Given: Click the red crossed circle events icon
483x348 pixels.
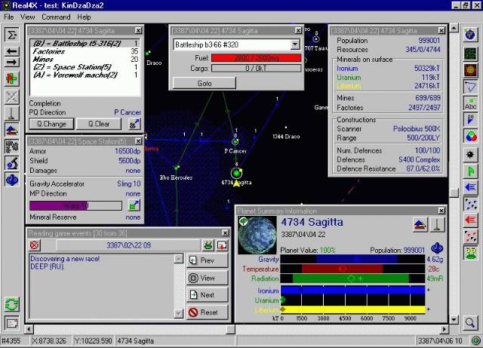Looking at the screenshot, I should (x=35, y=245).
